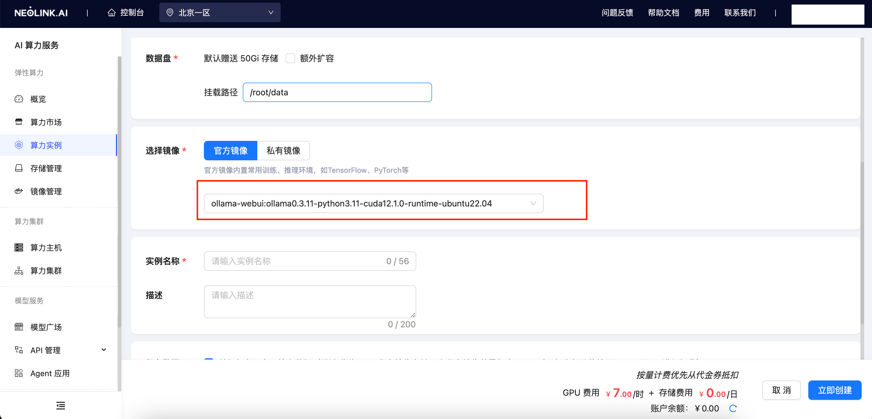This screenshot has height=419, width=872.
Task: Switch to the 私有镜像 tab
Action: (284, 150)
